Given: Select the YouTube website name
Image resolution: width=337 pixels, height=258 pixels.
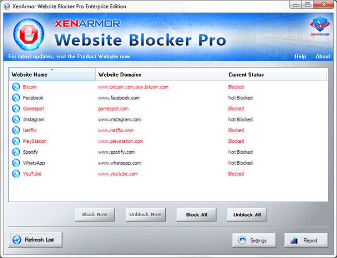Looking at the screenshot, I should pyautogui.click(x=32, y=174).
